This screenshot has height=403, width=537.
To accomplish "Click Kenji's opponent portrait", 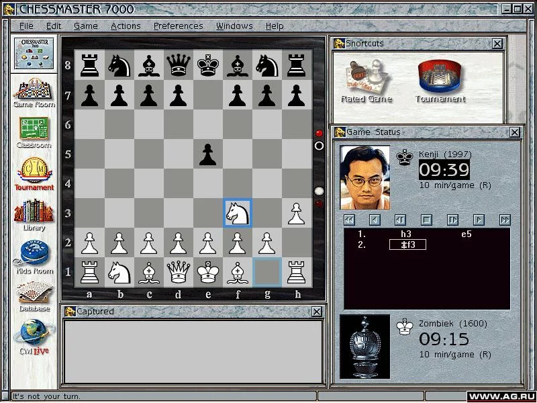I will click(364, 177).
